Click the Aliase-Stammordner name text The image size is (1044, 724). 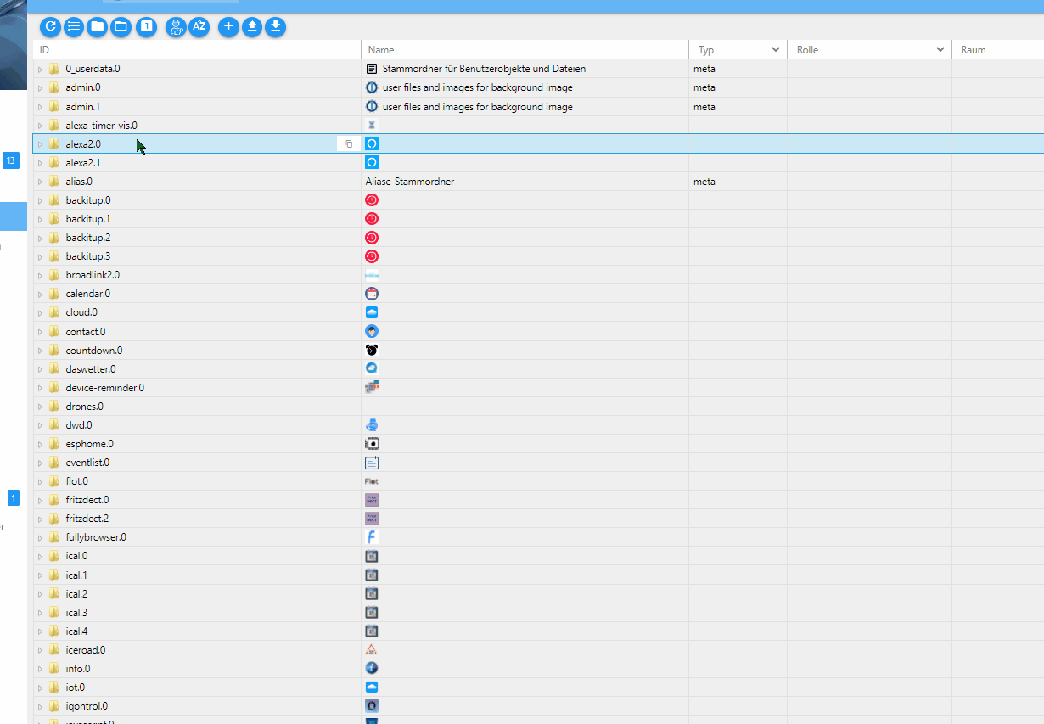(x=410, y=182)
